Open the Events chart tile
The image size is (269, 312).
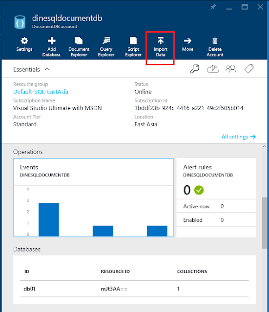(94, 197)
